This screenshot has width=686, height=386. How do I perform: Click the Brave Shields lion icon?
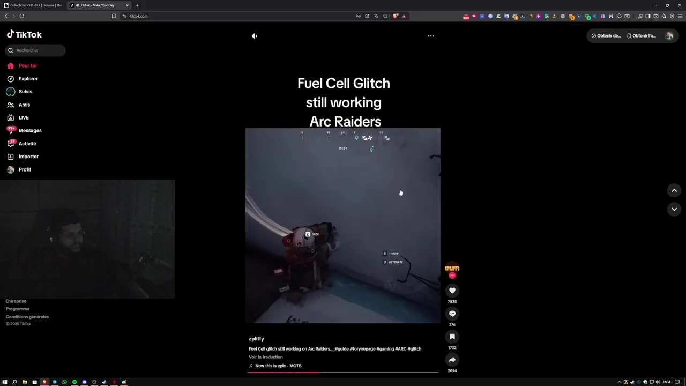pyautogui.click(x=396, y=16)
